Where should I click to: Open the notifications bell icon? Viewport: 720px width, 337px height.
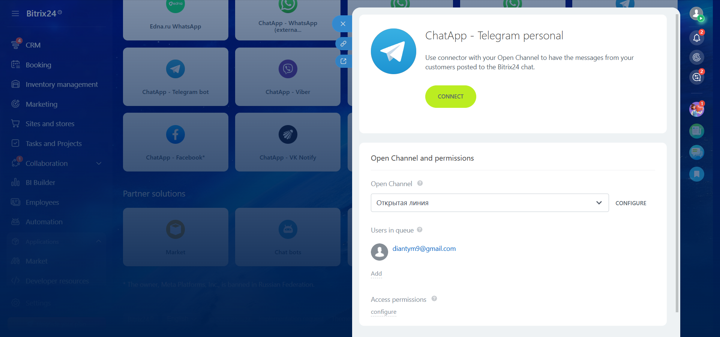(x=696, y=38)
